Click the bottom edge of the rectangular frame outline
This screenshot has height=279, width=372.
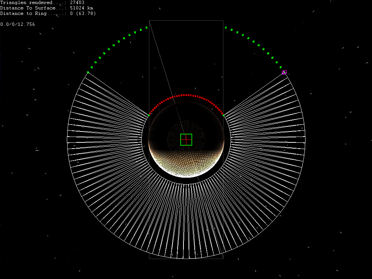186,259
